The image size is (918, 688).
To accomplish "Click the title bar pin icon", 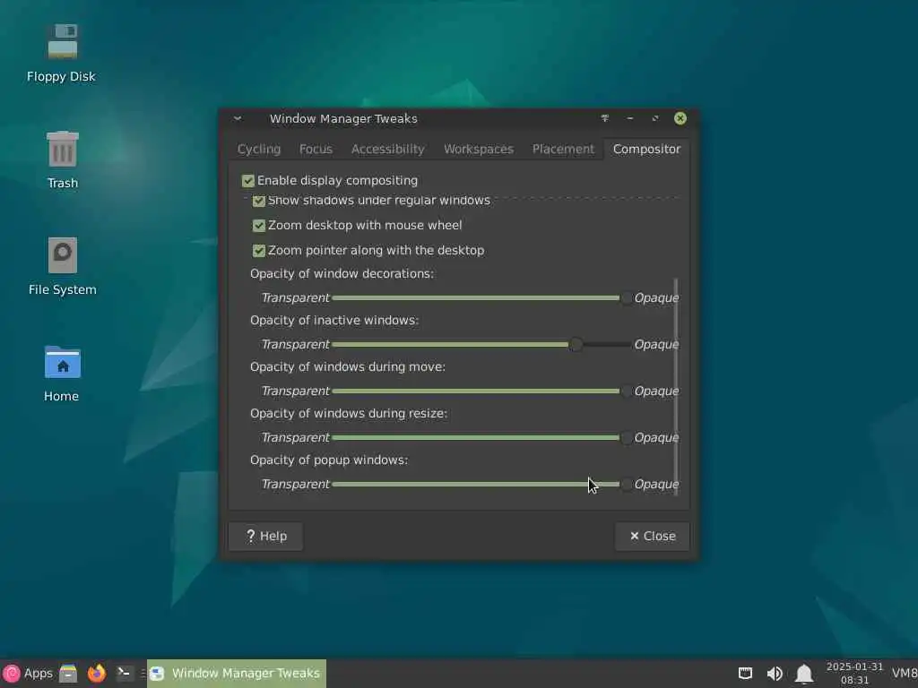I will coord(605,118).
